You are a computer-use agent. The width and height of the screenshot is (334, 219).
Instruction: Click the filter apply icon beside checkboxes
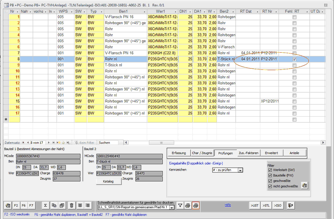tap(304, 185)
